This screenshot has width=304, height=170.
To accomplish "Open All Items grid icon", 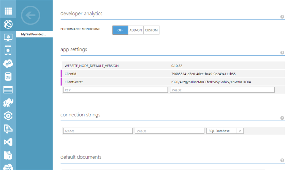I will point(8,11).
